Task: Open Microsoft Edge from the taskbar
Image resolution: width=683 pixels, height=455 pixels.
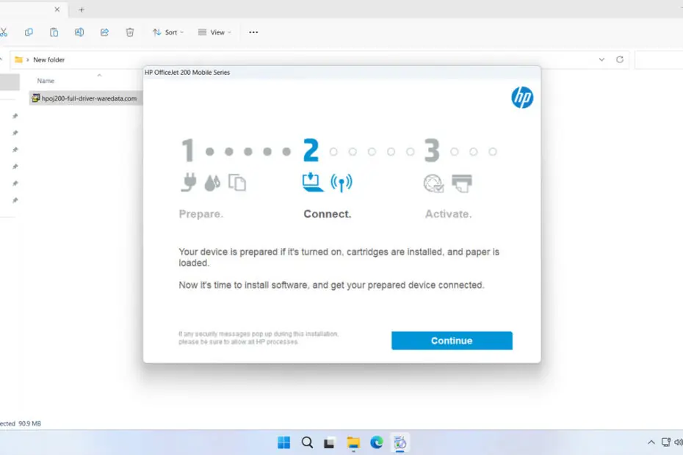Action: (377, 443)
